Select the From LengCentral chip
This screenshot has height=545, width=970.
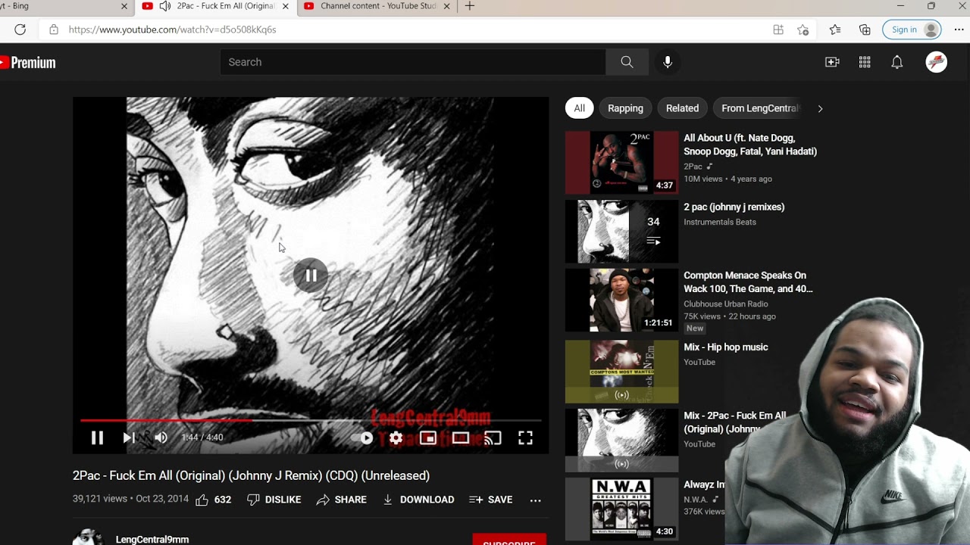click(x=759, y=108)
